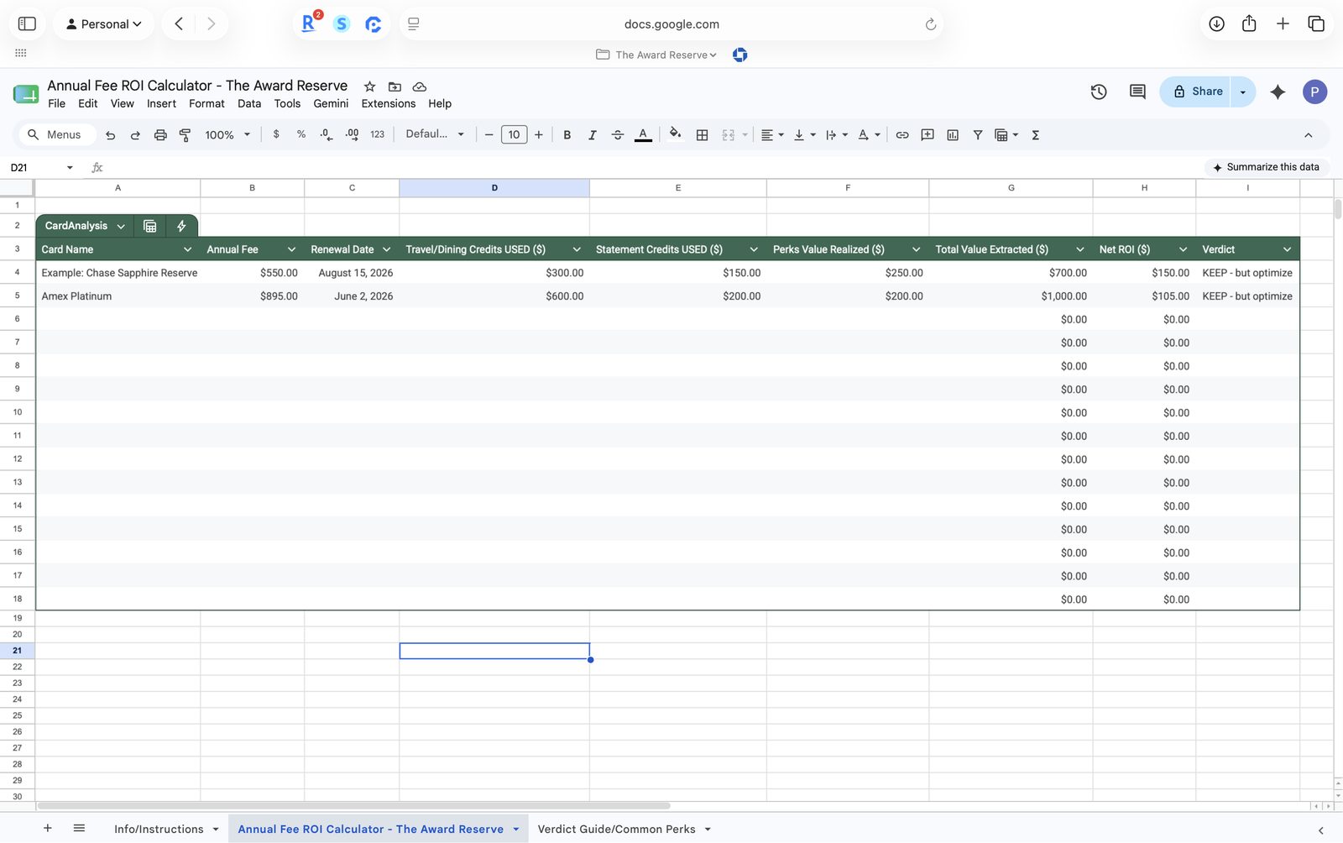
Task: Open the Gemini menu
Action: (x=331, y=104)
